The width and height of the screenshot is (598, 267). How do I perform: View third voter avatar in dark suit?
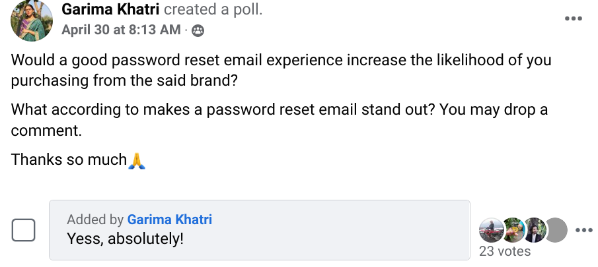click(535, 229)
